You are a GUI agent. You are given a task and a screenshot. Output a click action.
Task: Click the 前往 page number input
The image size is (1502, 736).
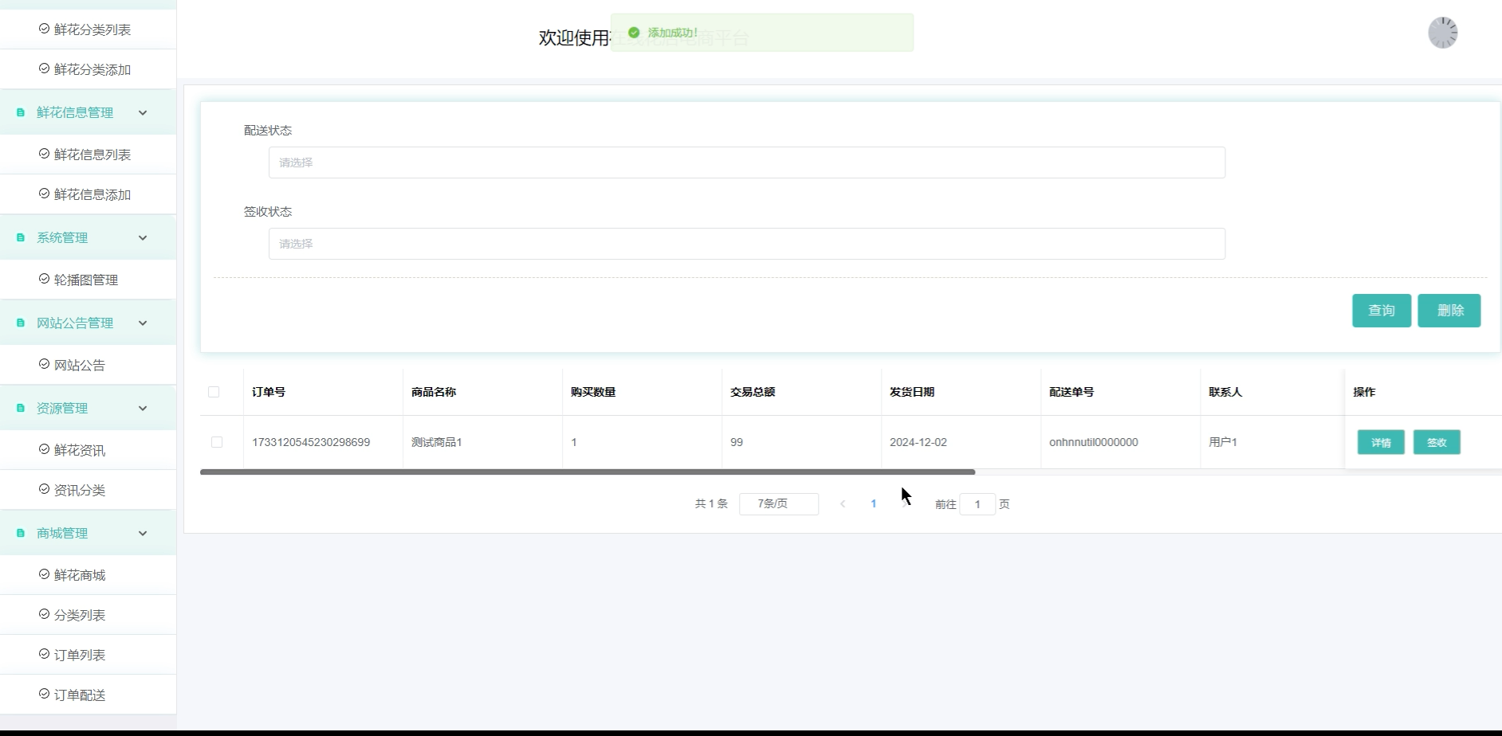click(x=977, y=504)
